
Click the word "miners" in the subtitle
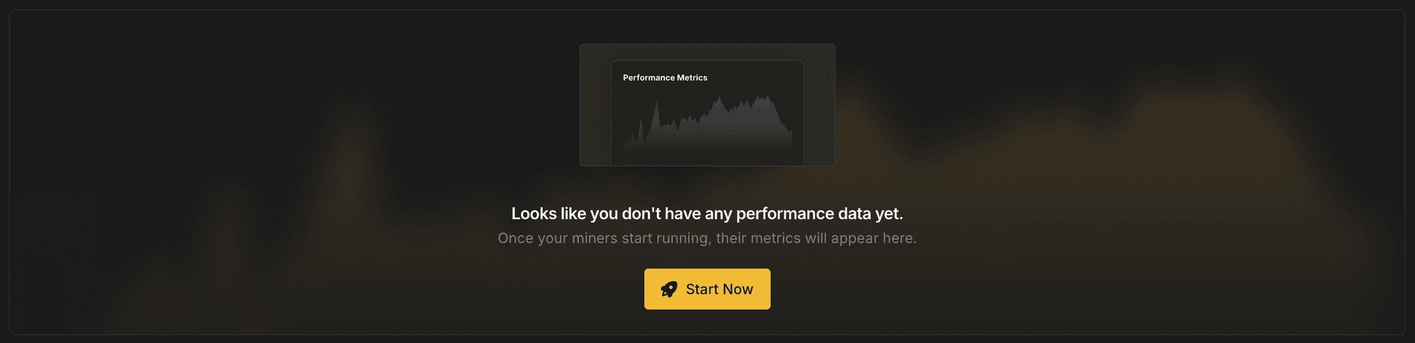click(594, 238)
